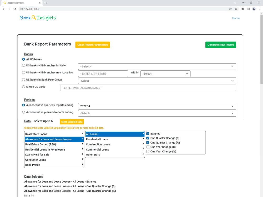Viewport: 263px width, 197px height.
Task: Click 'Allowance for Loan and Lease Losses - All Loans - Balance'
Action: (60, 182)
